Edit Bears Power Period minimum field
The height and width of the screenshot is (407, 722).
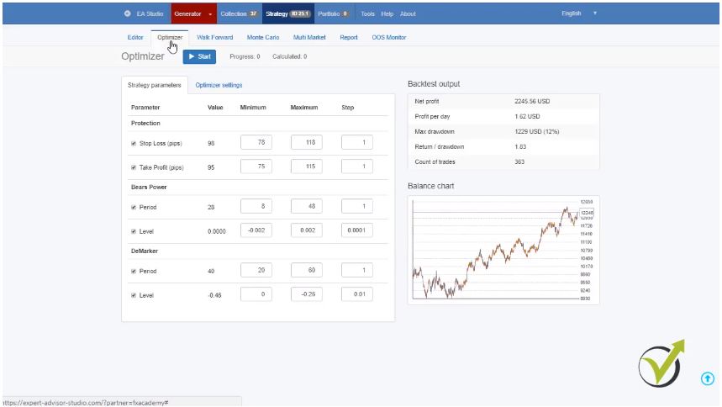point(256,207)
